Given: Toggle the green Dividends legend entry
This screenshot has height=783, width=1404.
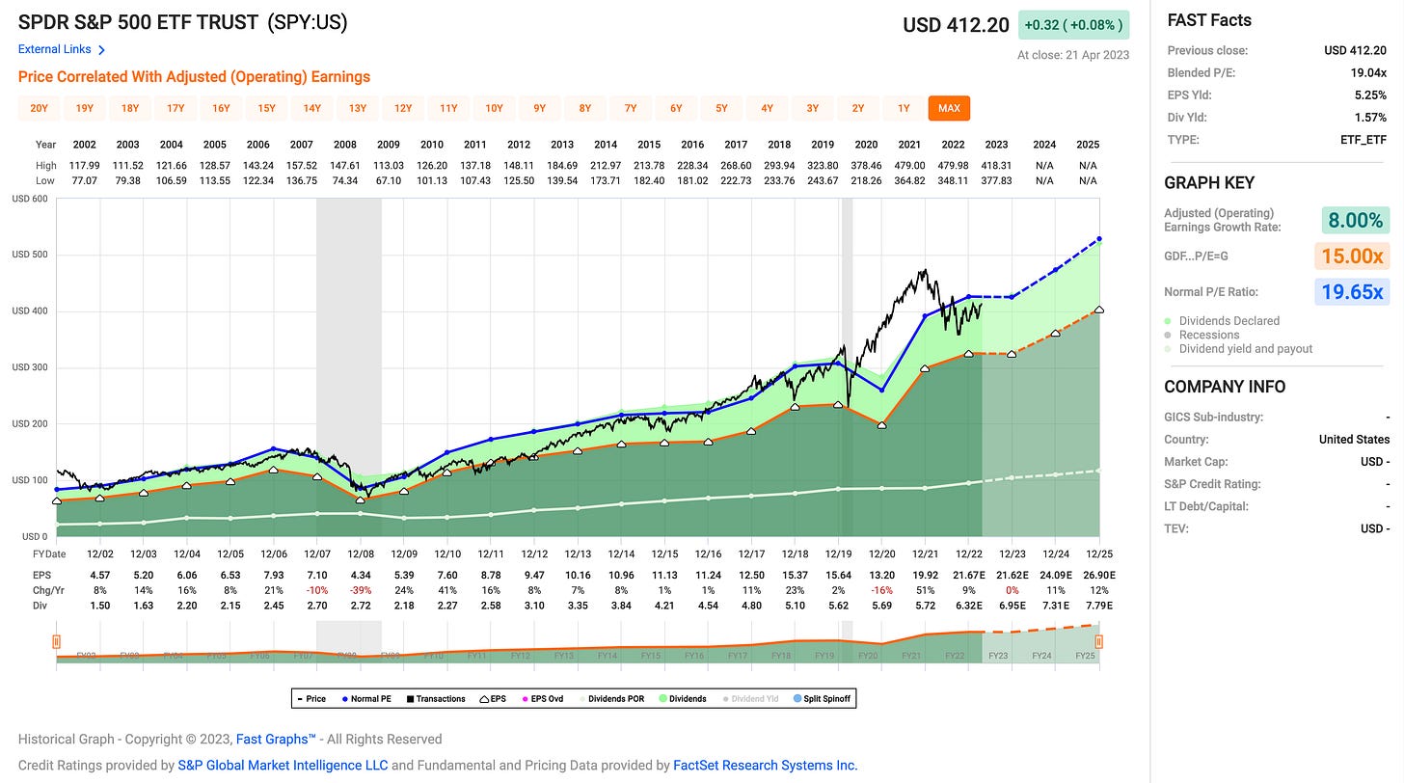Looking at the screenshot, I should point(681,698).
